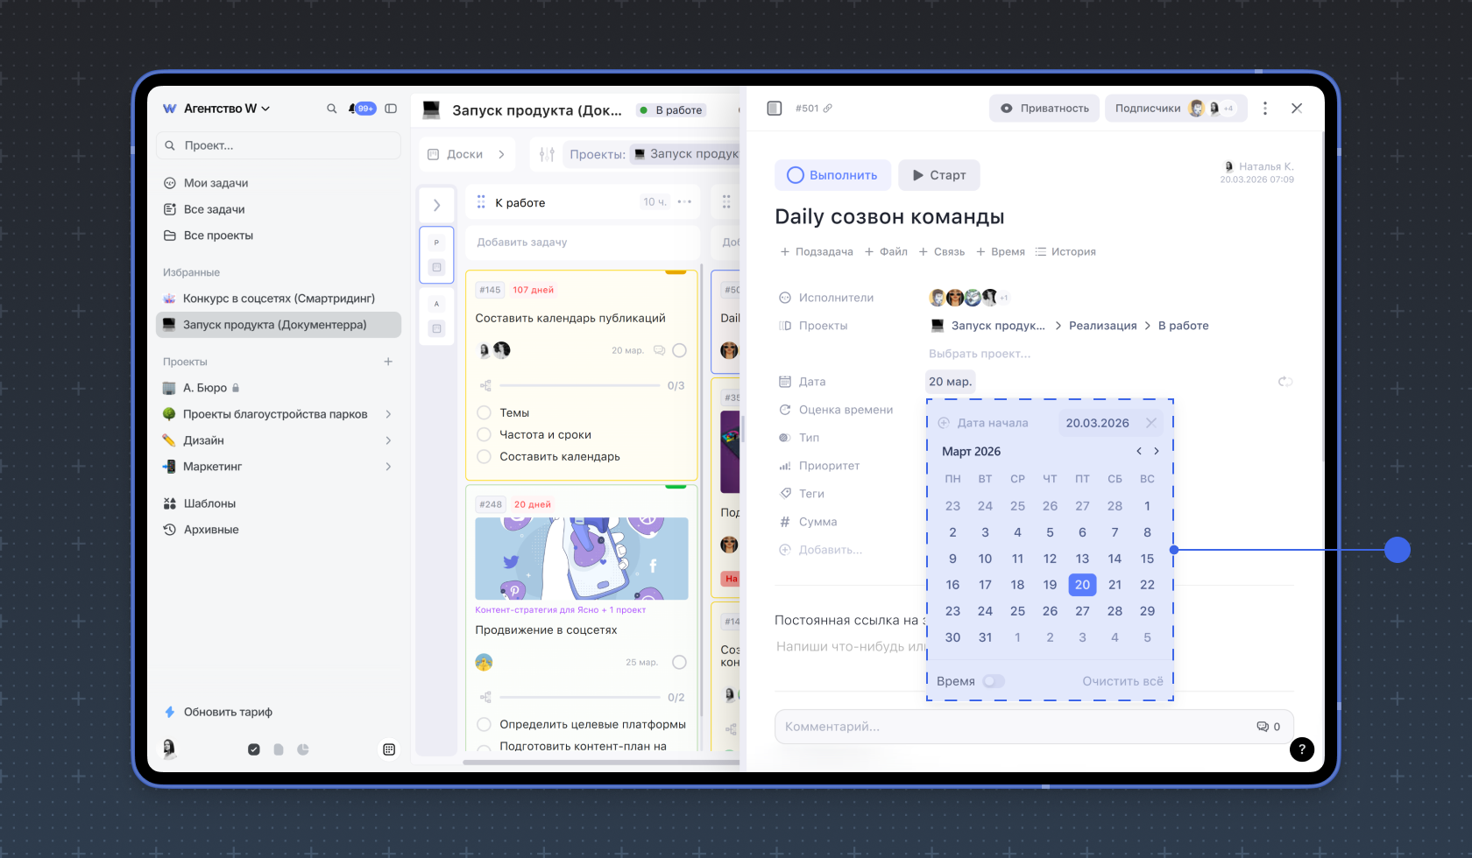1472x858 pixels.
Task: Open the История tab of the task
Action: (1065, 252)
